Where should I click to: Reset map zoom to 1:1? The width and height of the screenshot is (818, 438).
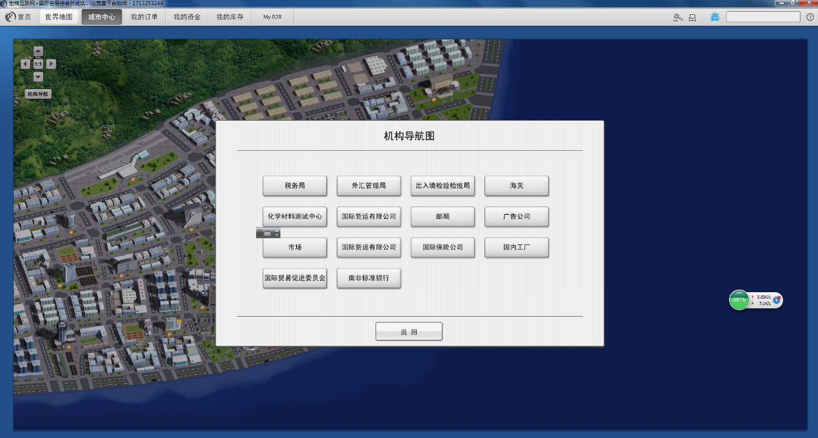[38, 64]
